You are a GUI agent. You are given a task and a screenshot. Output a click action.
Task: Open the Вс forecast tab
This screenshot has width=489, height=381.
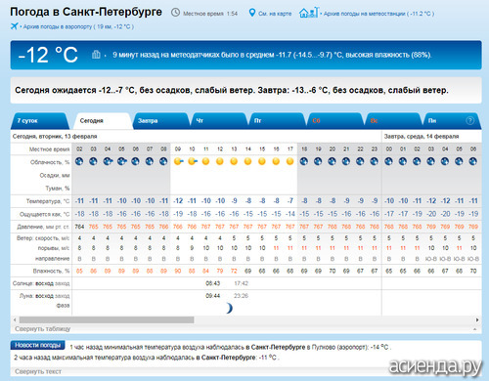392,121
